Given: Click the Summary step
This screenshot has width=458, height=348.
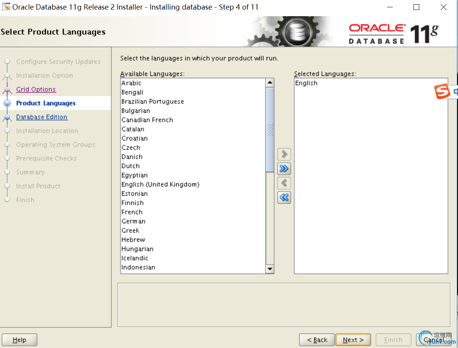Looking at the screenshot, I should pyautogui.click(x=30, y=172).
